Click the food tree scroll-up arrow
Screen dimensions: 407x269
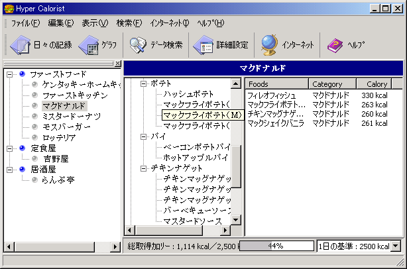pos(236,83)
